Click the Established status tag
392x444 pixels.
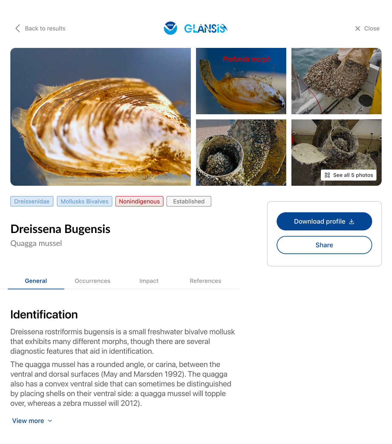189,201
